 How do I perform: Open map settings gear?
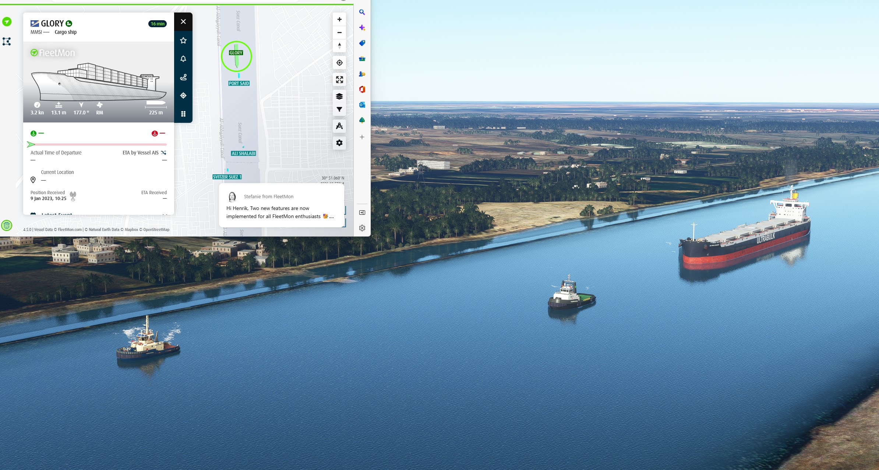point(339,143)
